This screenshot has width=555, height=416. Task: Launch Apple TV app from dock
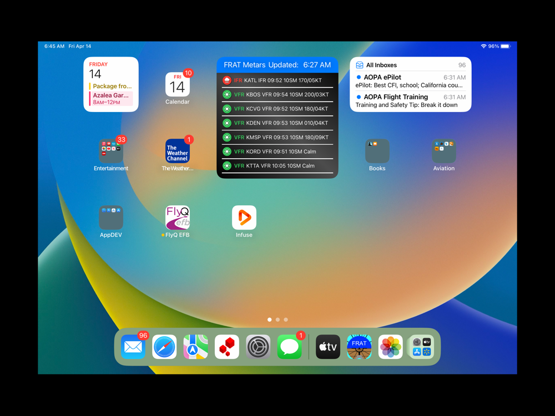pos(328,347)
